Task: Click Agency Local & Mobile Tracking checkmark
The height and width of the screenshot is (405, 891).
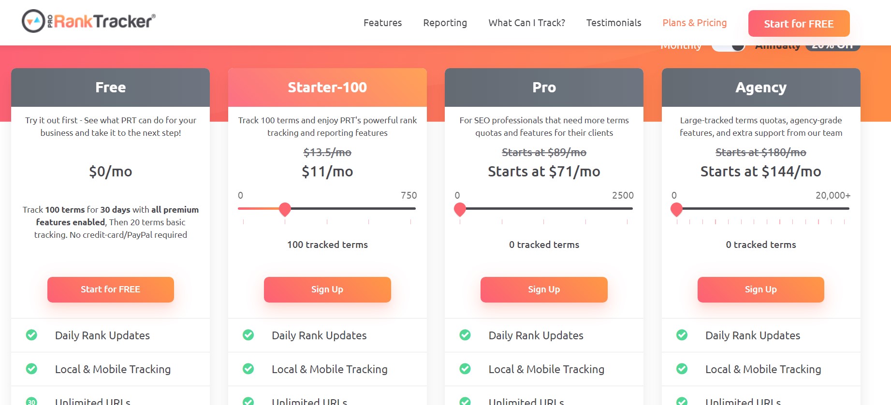Action: (682, 369)
